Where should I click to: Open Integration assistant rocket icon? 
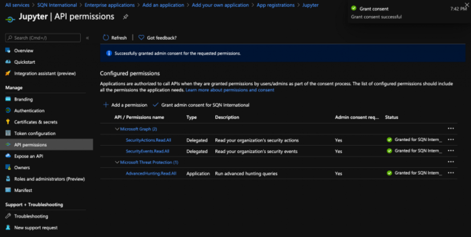point(8,73)
